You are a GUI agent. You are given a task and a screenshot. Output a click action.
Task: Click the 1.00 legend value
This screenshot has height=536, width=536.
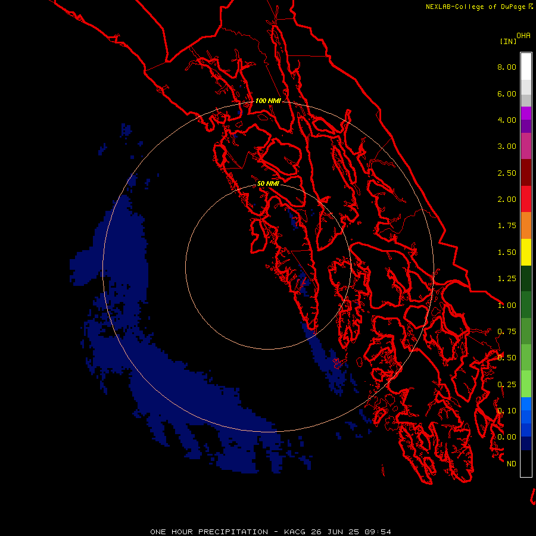click(x=507, y=306)
